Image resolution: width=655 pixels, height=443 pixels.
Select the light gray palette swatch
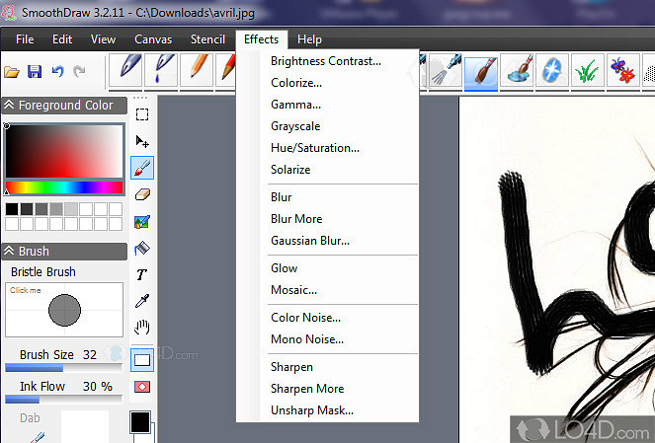point(71,209)
